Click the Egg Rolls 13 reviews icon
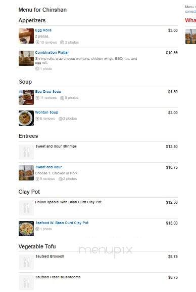 click(x=37, y=42)
